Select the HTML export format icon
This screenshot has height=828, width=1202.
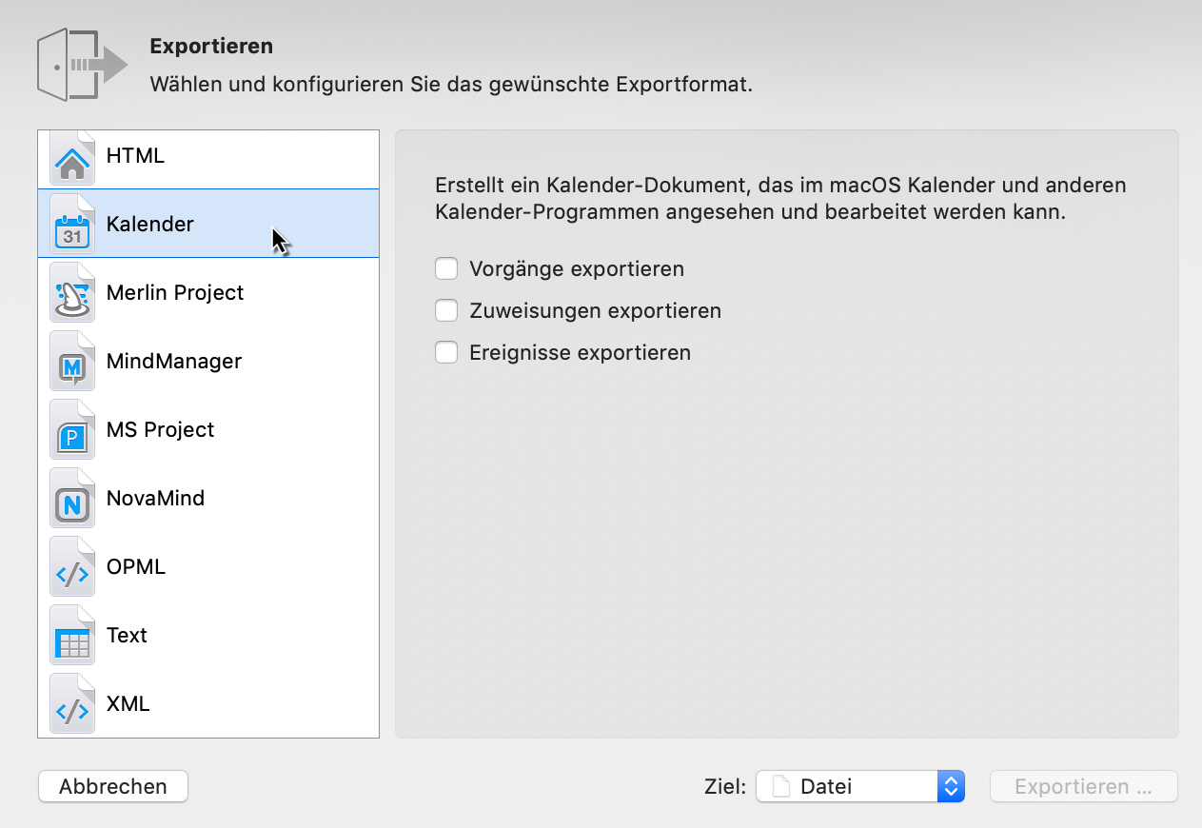pyautogui.click(x=72, y=155)
